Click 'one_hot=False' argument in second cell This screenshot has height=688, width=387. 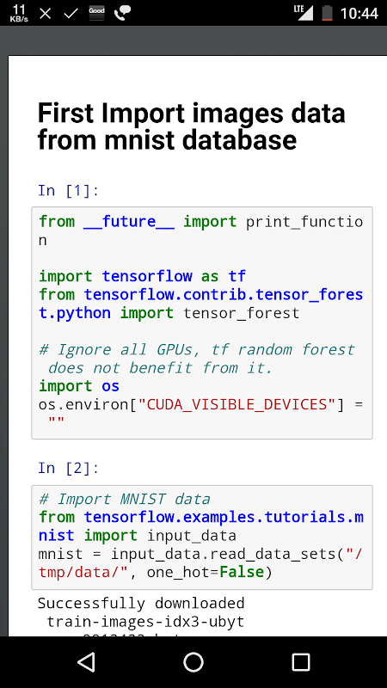[x=205, y=572]
